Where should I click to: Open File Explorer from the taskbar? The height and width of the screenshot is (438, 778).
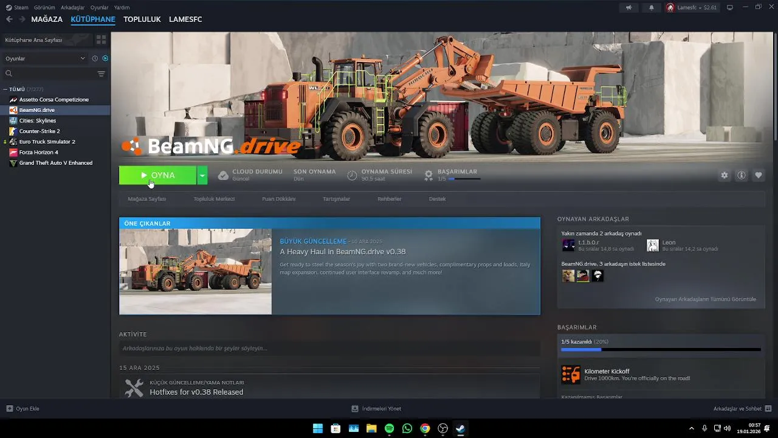click(x=371, y=428)
